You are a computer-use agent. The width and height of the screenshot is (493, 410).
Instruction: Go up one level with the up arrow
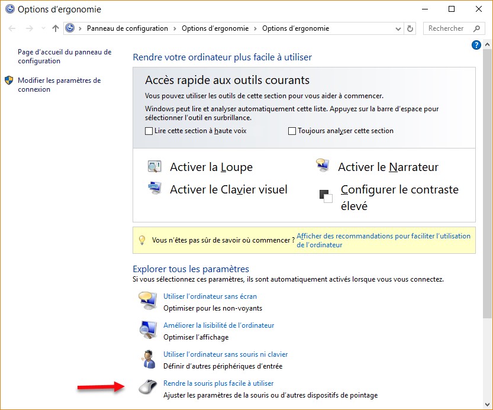click(56, 28)
